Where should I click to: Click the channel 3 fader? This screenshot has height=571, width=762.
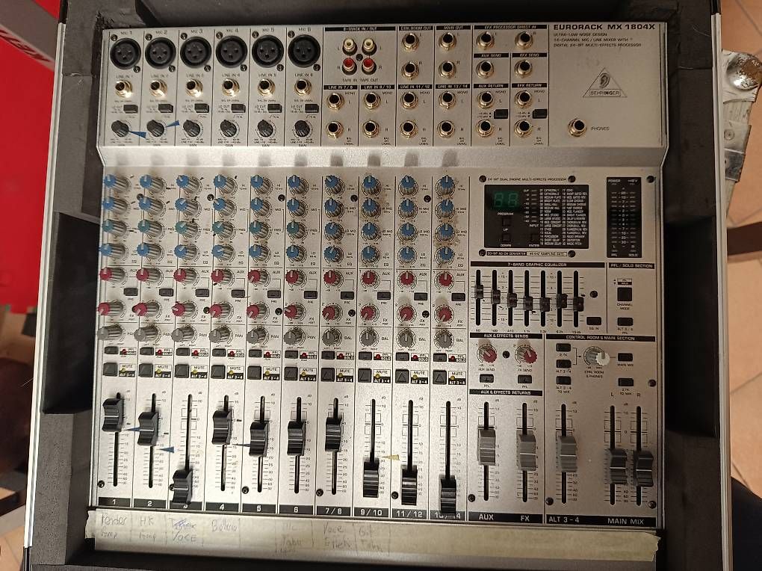pos(183,487)
